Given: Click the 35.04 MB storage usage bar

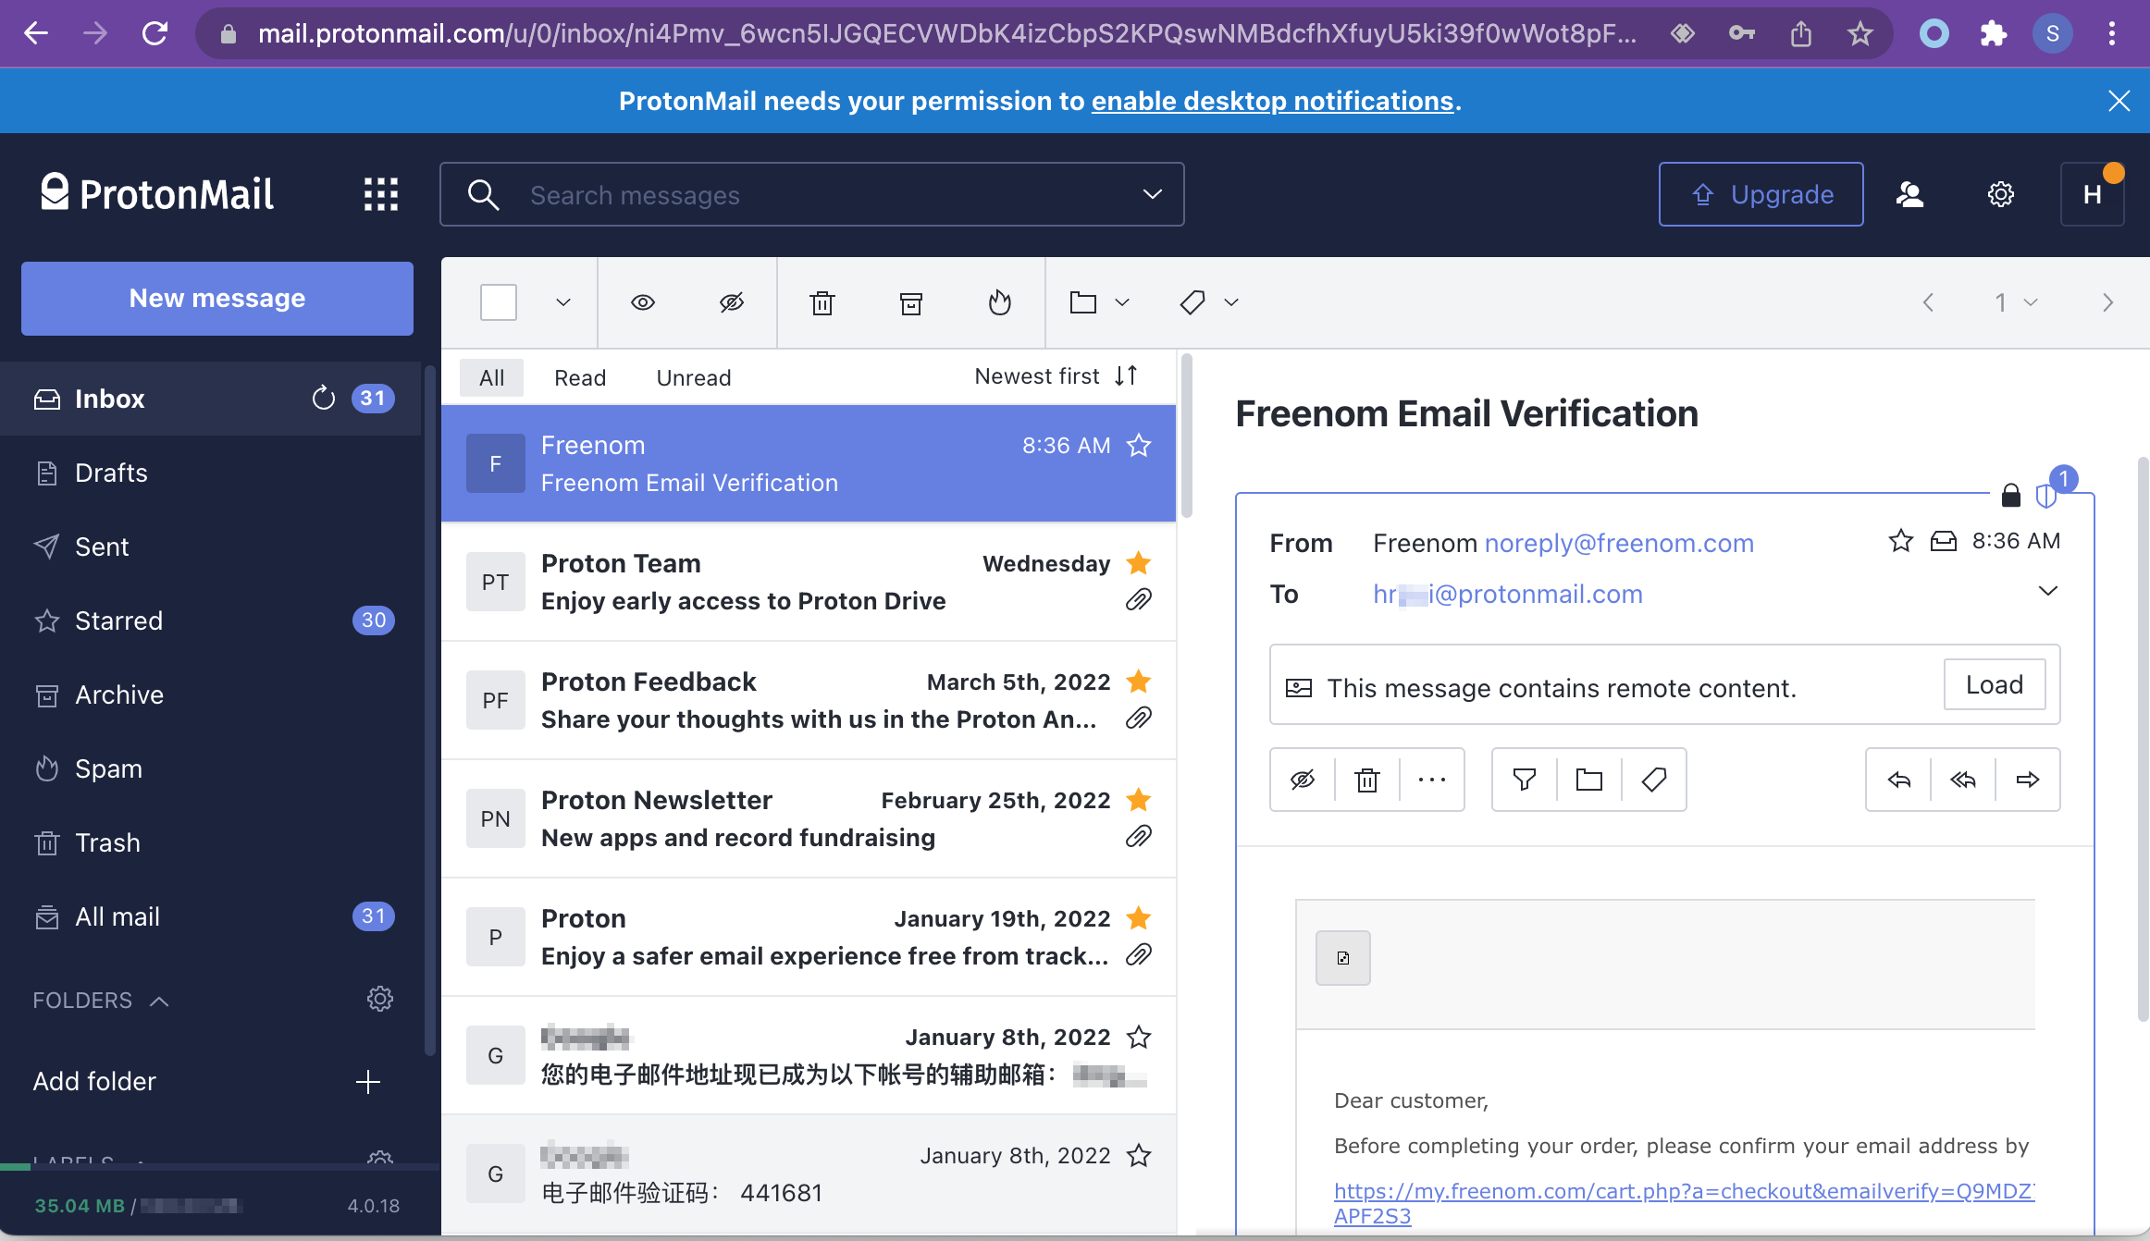Looking at the screenshot, I should coord(219,1167).
